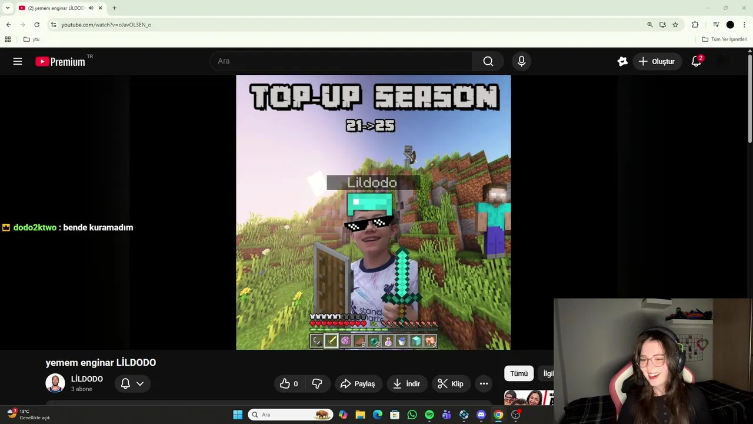This screenshot has width=753, height=424.
Task: Open Chrome apps grid in bookmarks bar
Action: pos(8,39)
